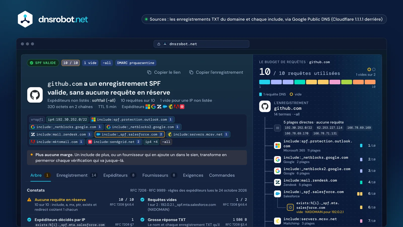The image size is (403, 227).
Task: Click the dnsrobot.net hexagon logo
Action: [25, 19]
